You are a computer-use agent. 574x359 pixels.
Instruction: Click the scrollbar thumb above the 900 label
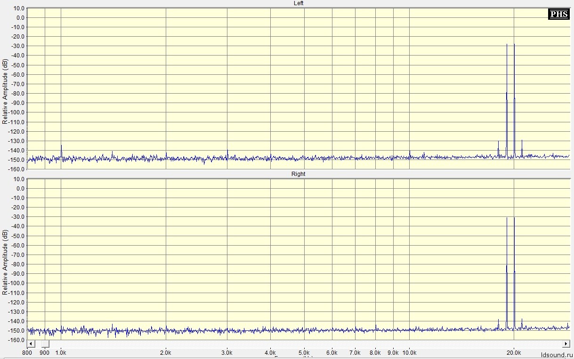[x=46, y=343]
